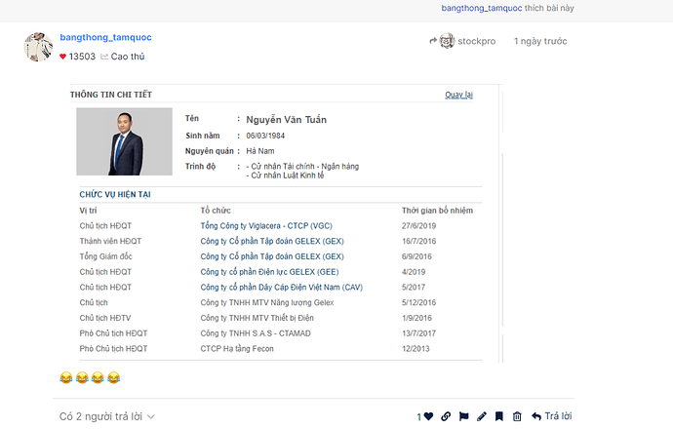Select the name 'Nguyễn Văn Tuấn'
This screenshot has height=429, width=673.
[287, 120]
